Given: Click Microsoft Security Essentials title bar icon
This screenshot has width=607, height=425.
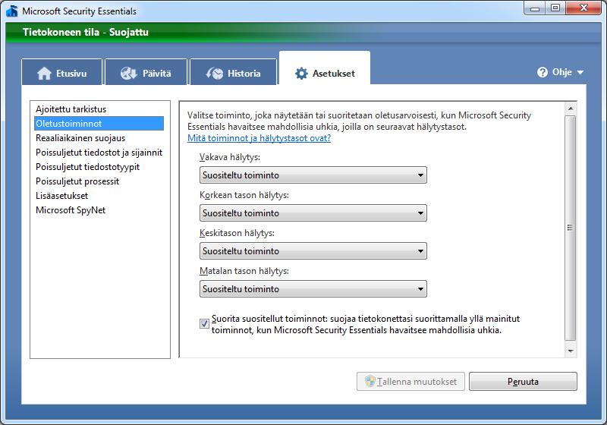Looking at the screenshot, I should coord(12,11).
